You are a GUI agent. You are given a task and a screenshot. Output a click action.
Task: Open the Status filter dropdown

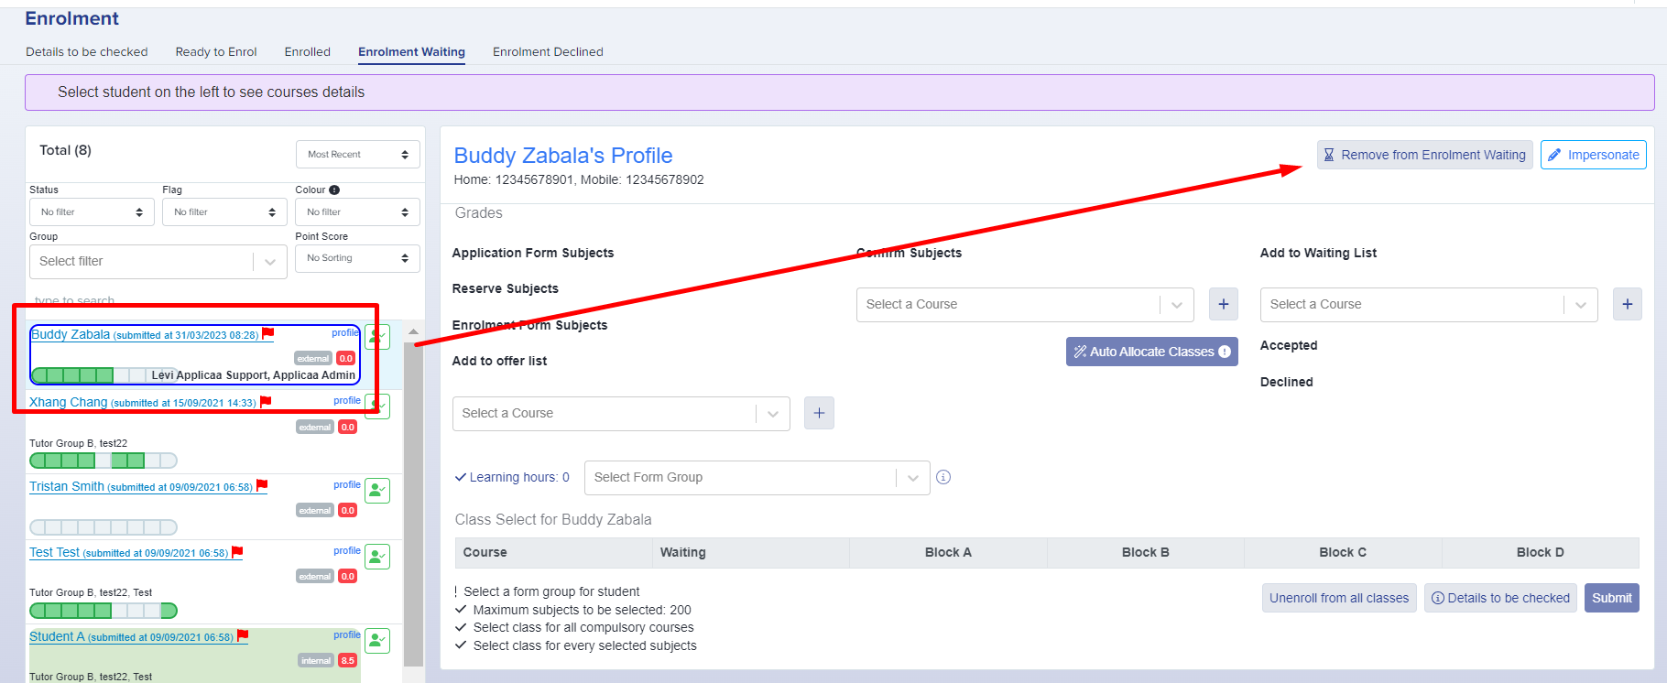click(92, 211)
